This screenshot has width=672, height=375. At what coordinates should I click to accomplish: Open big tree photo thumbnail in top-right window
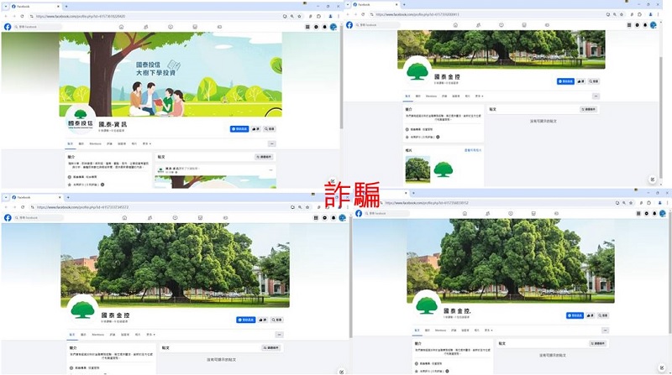coord(417,169)
